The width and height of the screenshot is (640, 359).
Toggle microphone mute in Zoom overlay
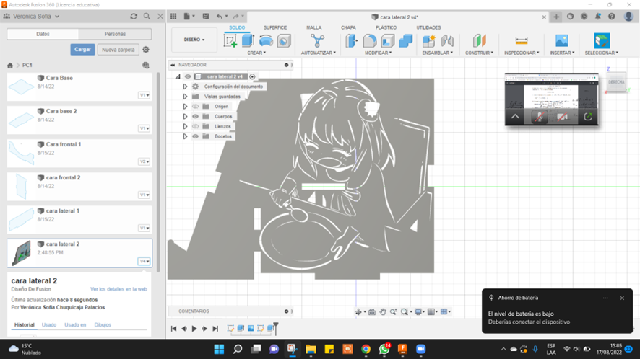pyautogui.click(x=539, y=117)
